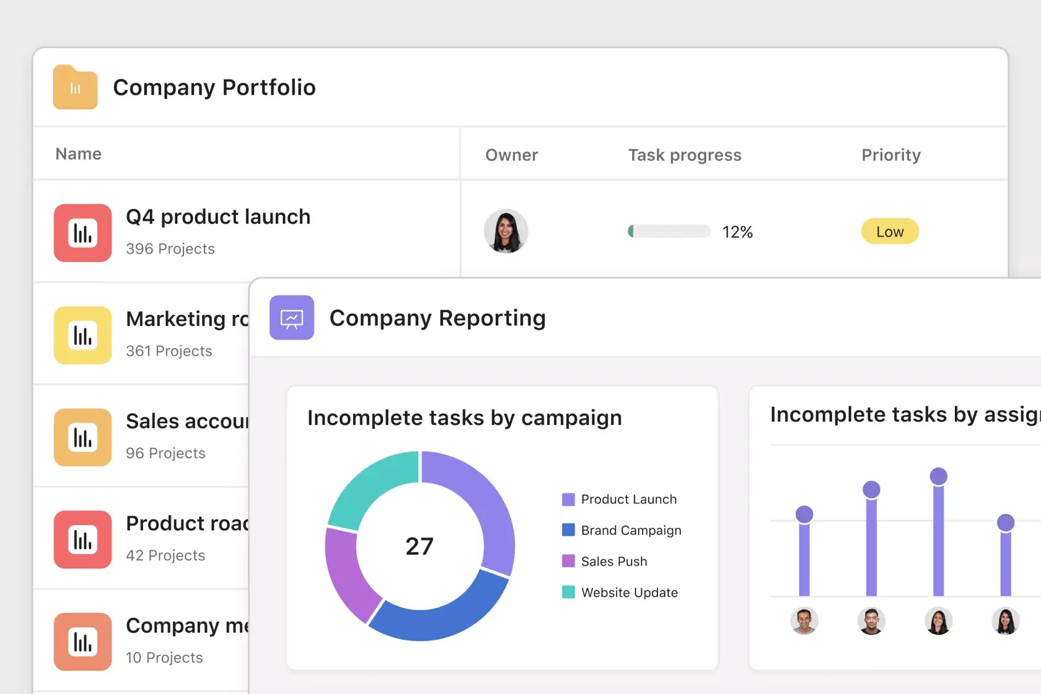Viewport: 1041px width, 694px height.
Task: Click the center of the incomplete tasks donut chart
Action: click(x=420, y=546)
